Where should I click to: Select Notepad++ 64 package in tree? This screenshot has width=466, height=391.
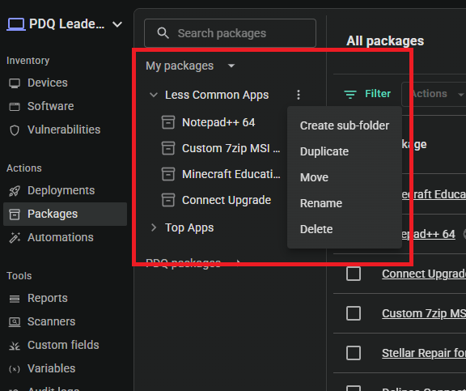218,122
